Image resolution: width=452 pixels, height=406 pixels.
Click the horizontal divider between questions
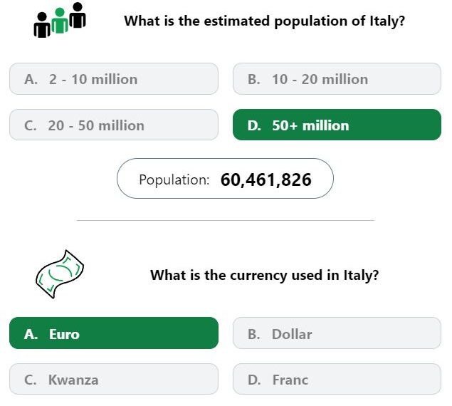click(x=226, y=220)
